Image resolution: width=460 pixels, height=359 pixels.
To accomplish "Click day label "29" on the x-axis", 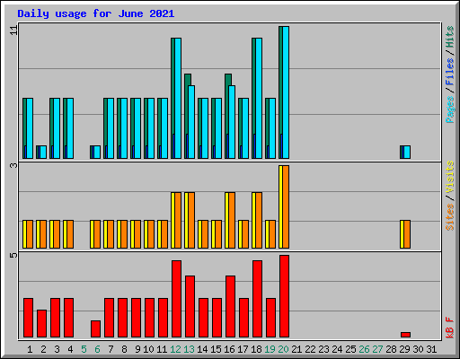I will (x=404, y=349).
